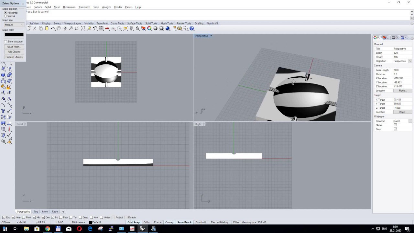Click the Paste clipboard icon
The height and width of the screenshot is (233, 414).
pos(47,28)
